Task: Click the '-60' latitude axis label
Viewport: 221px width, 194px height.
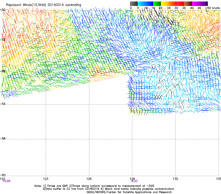Action: click(3, 175)
